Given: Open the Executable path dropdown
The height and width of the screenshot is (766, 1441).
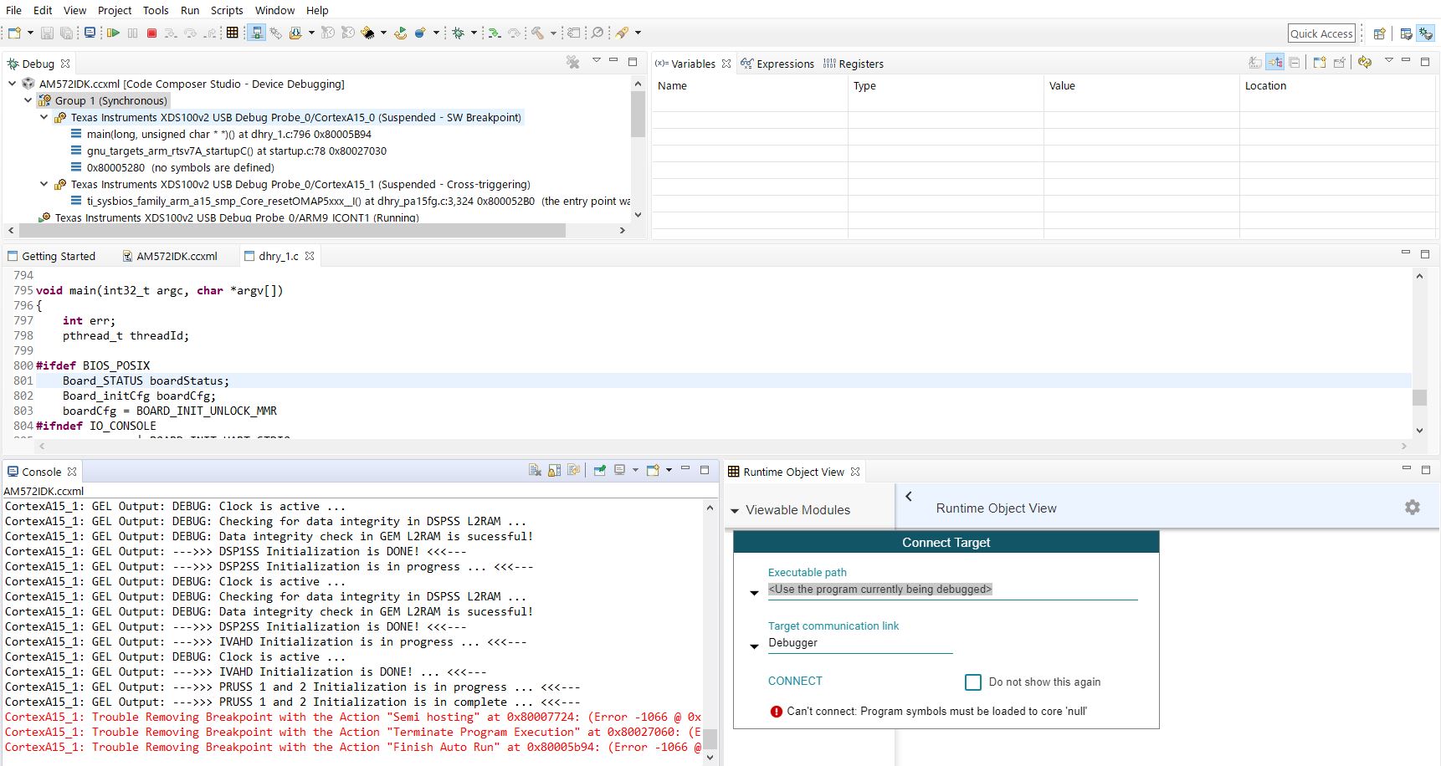Looking at the screenshot, I should [x=754, y=592].
